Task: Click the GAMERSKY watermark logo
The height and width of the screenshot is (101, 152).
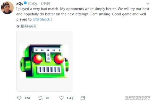Action: [138, 98]
